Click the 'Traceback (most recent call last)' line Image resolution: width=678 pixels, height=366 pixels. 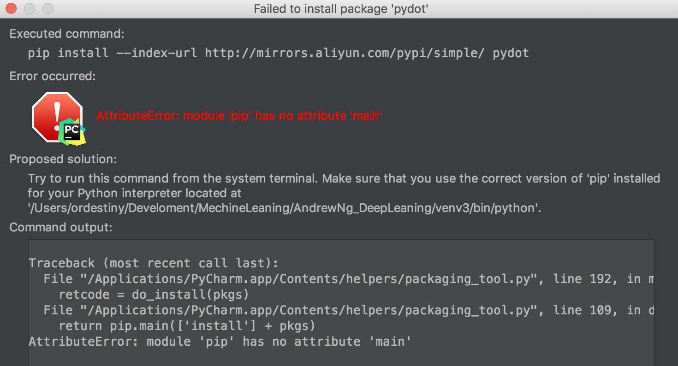click(153, 263)
